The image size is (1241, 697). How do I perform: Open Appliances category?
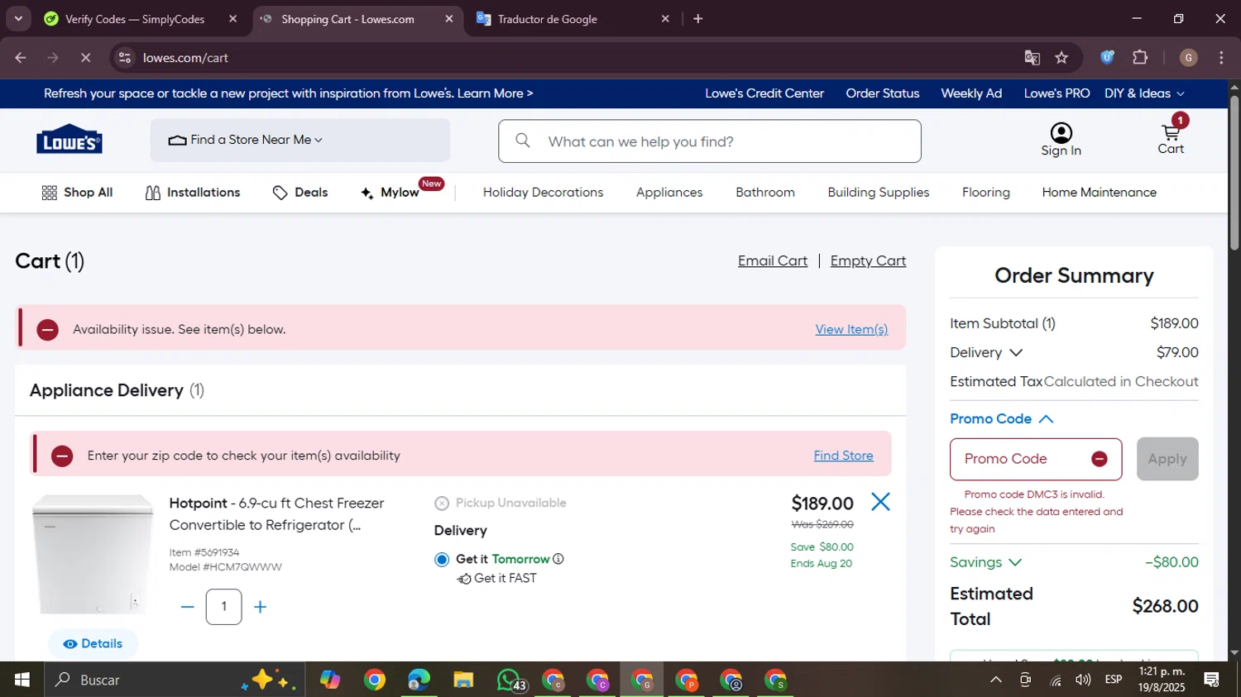[669, 193]
